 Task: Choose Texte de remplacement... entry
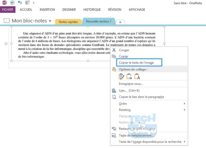coord(136,135)
